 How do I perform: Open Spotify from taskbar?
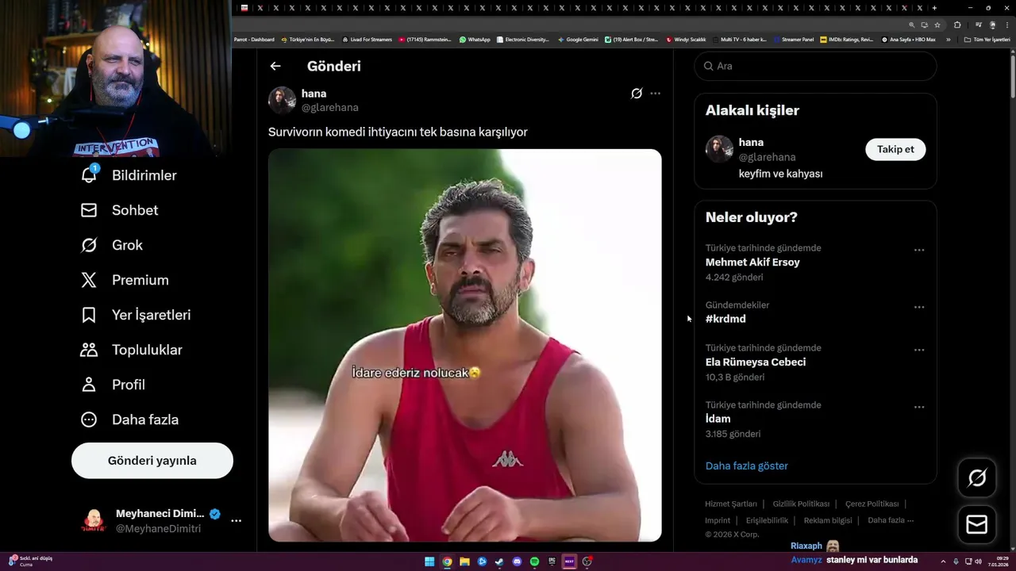[x=534, y=561]
